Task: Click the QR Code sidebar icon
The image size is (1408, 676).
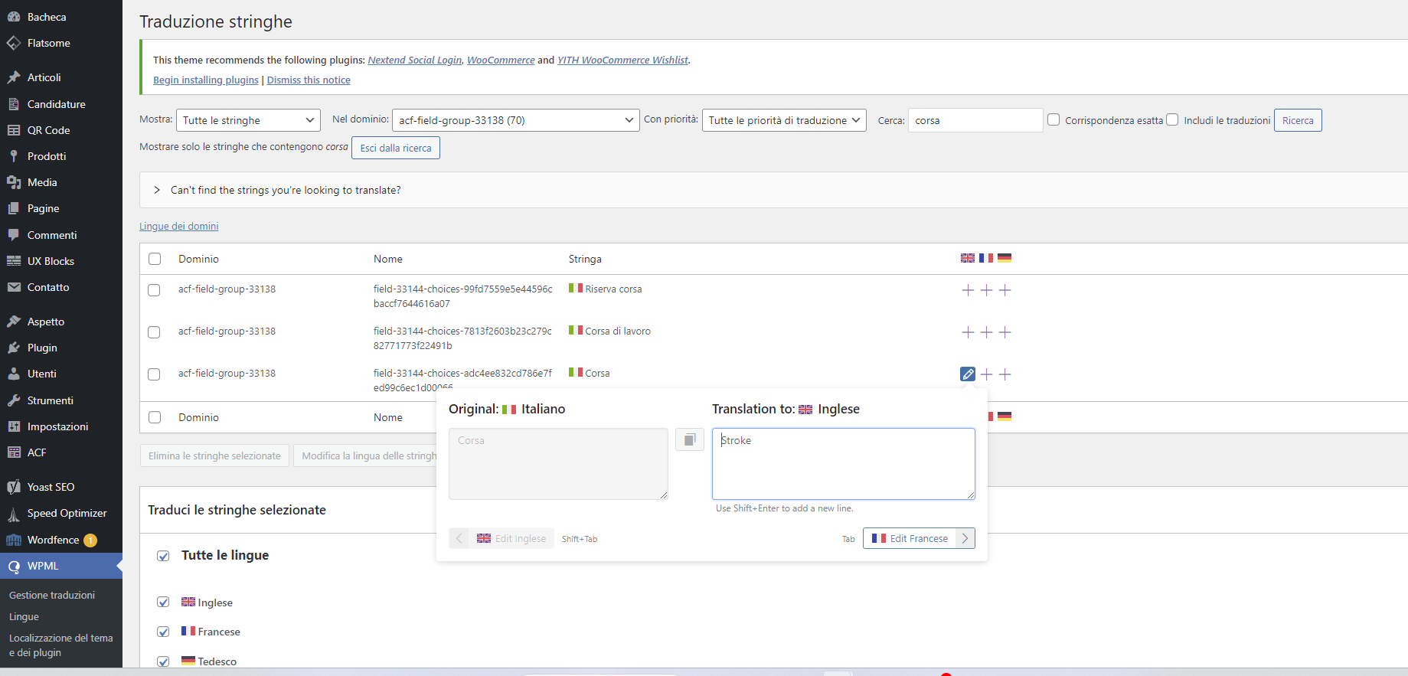Action: (x=14, y=130)
